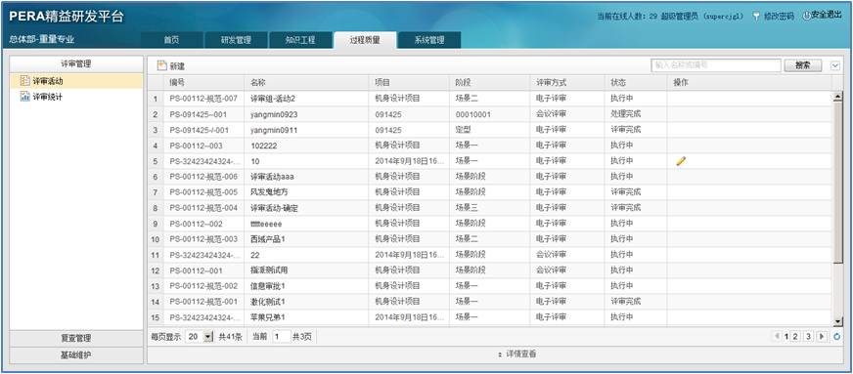Go to page 2 in pagination
The width and height of the screenshot is (853, 374).
pos(795,337)
